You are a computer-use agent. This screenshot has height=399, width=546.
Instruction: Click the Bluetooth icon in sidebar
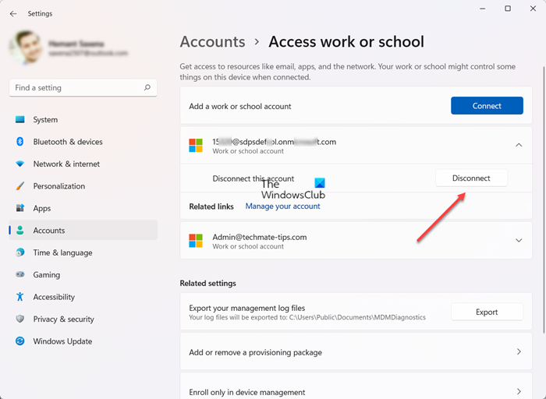pyautogui.click(x=20, y=142)
